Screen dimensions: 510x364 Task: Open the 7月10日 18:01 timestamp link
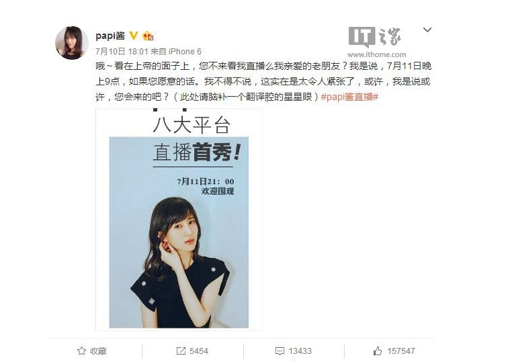[122, 51]
